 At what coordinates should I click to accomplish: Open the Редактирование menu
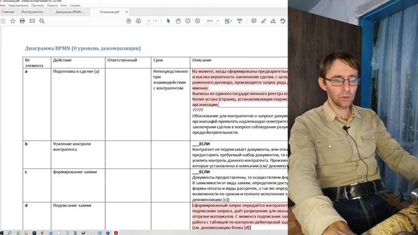[18, 5]
